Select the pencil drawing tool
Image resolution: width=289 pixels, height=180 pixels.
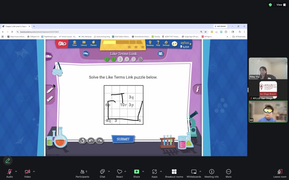tap(50, 90)
